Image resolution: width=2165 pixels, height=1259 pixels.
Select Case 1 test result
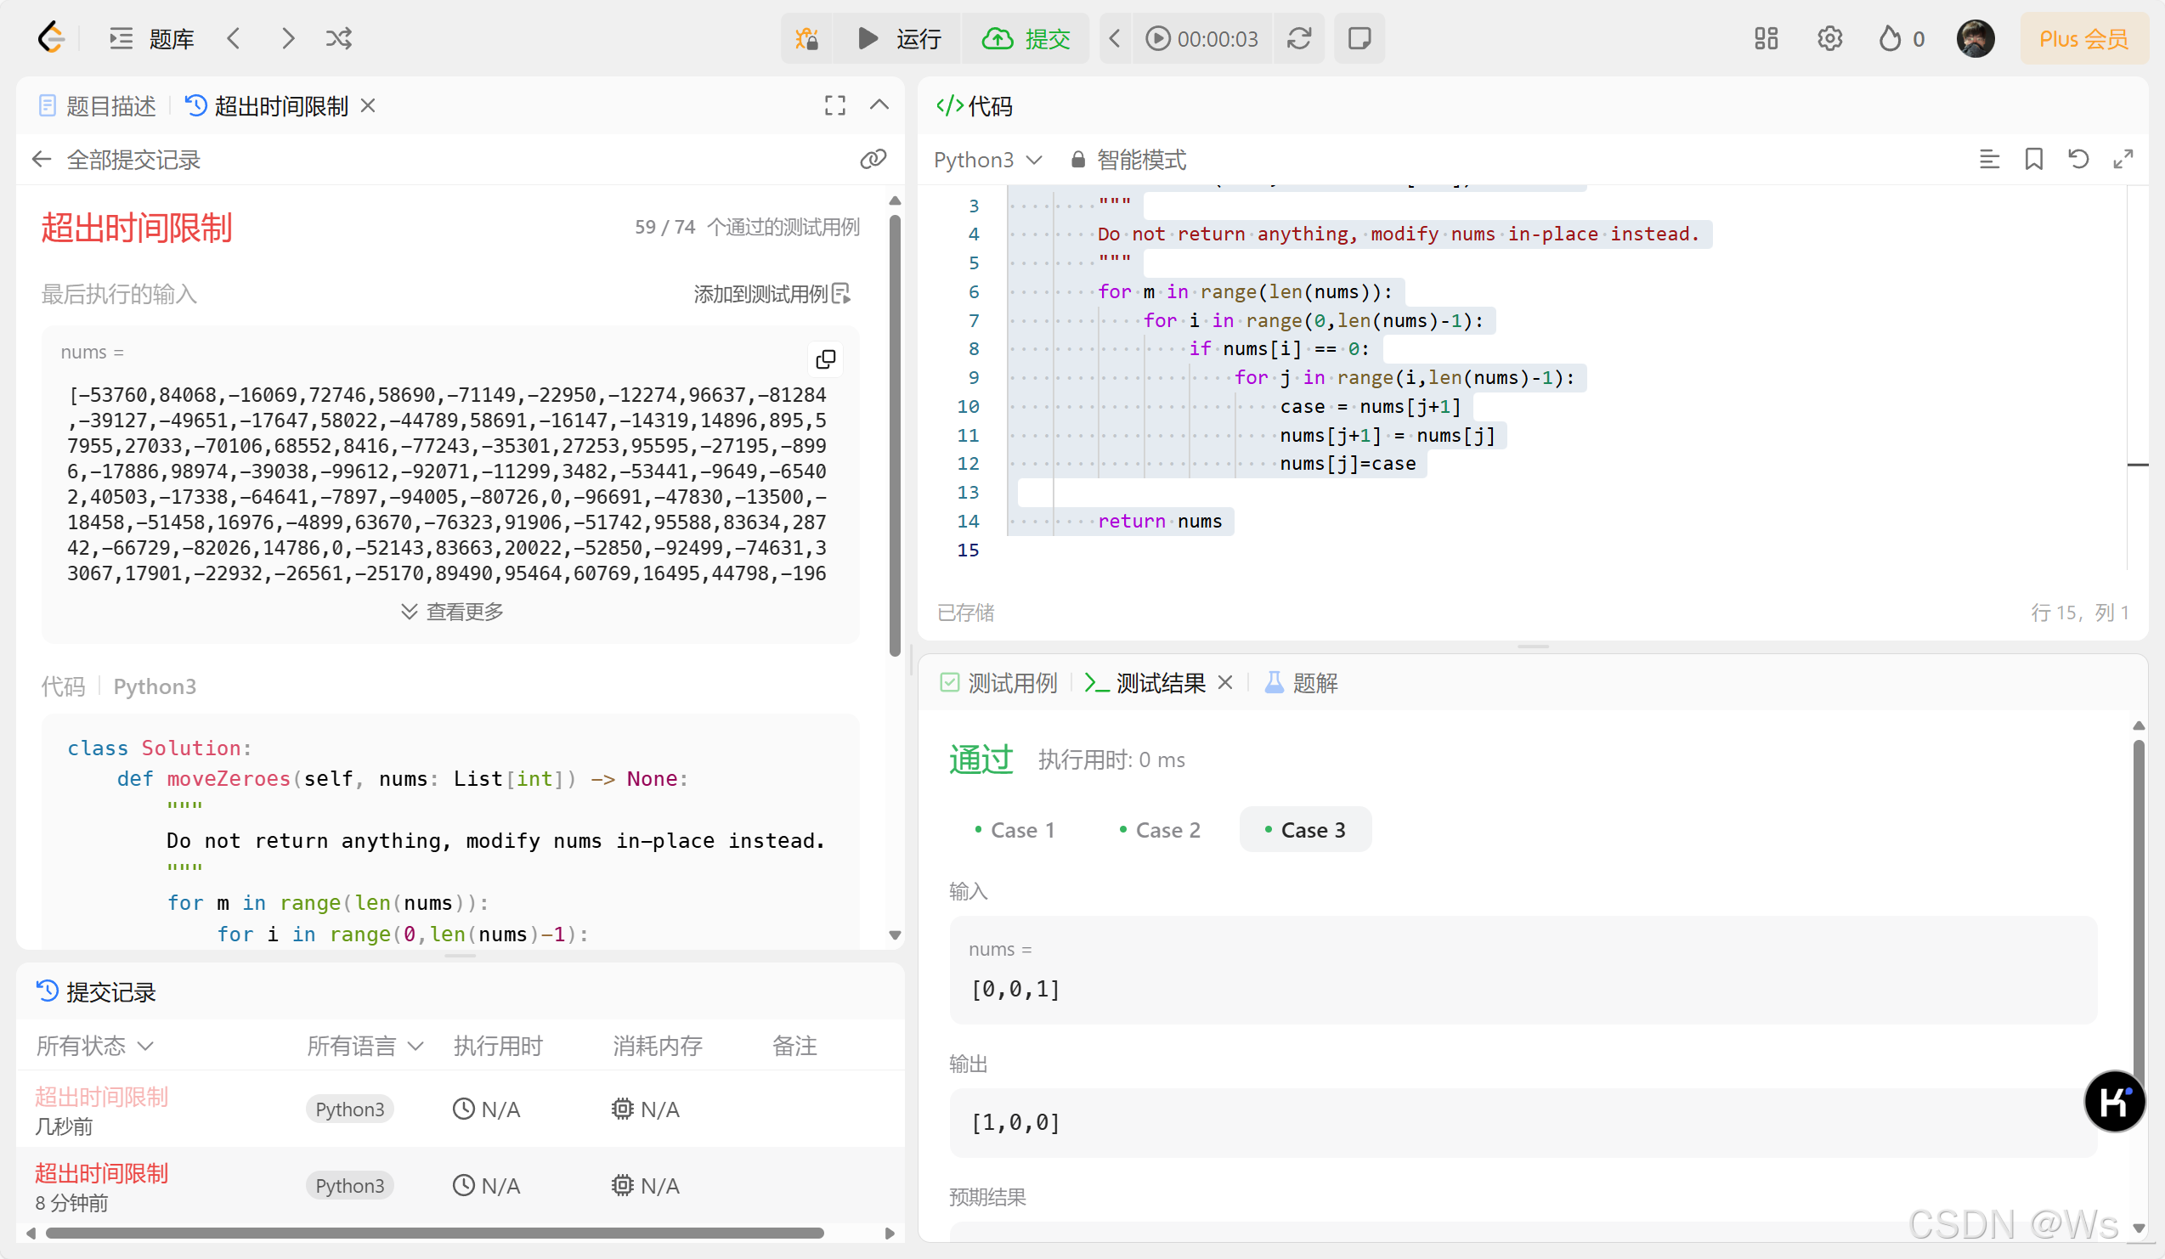point(1014,830)
